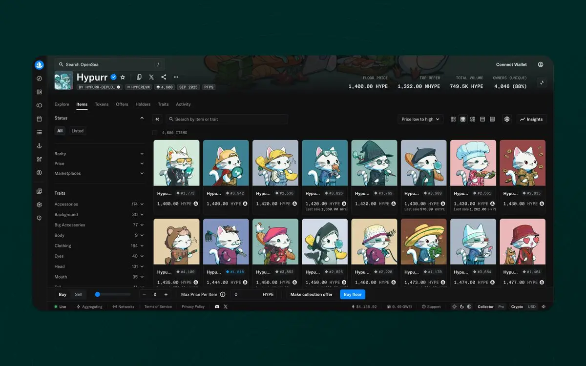Open the account profile icon top right
586x366 pixels.
pyautogui.click(x=541, y=64)
